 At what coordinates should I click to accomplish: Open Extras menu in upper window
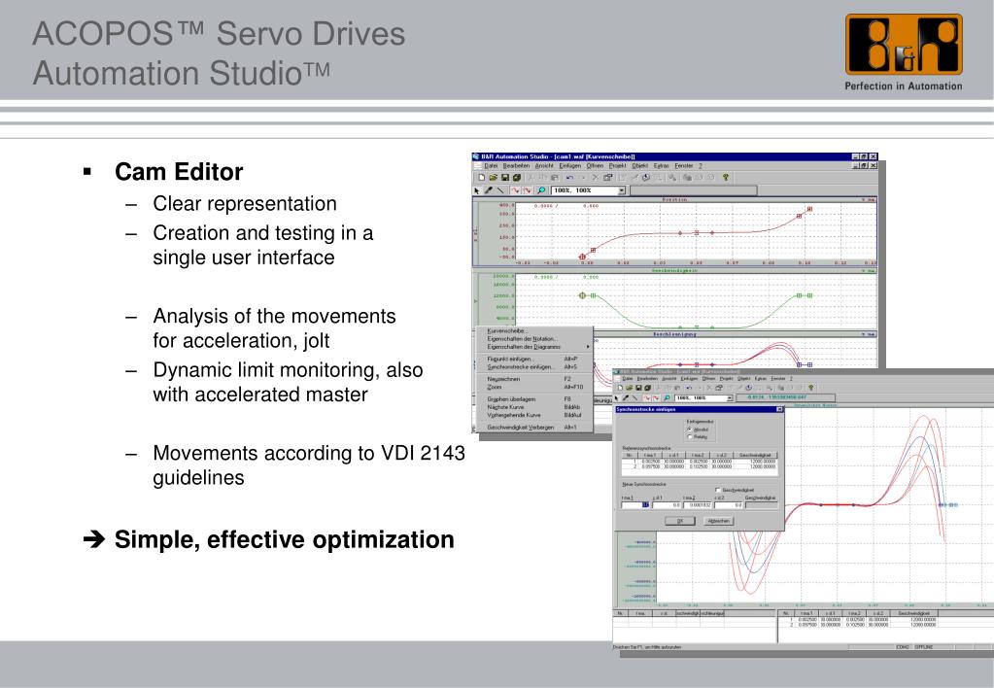pos(661,165)
